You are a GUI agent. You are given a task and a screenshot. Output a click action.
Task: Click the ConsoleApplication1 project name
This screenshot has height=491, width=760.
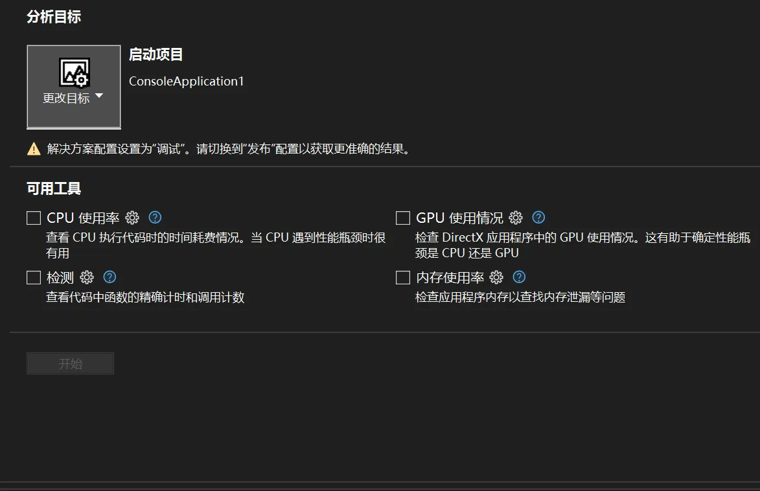click(186, 82)
